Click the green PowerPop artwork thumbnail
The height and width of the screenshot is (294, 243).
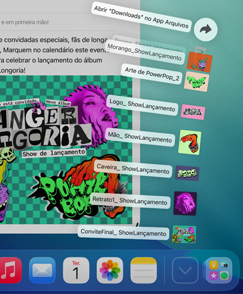pos(197,82)
